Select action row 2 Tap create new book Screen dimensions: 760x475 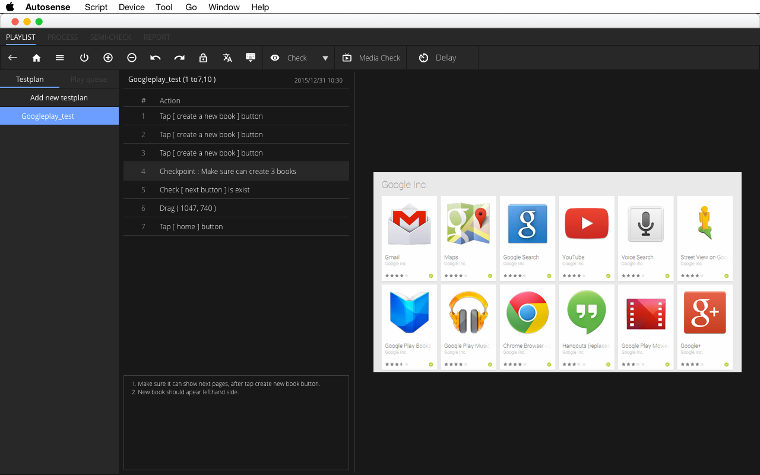pyautogui.click(x=236, y=134)
